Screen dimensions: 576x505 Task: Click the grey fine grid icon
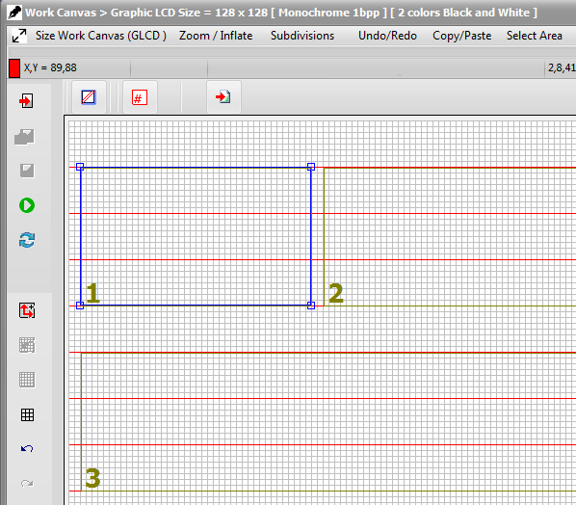click(x=27, y=380)
